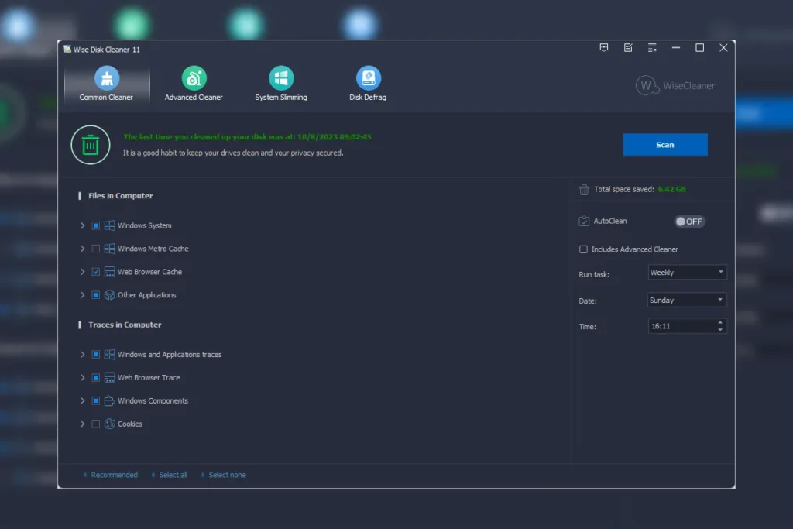The height and width of the screenshot is (529, 793).
Task: Open the Run task Weekly dropdown
Action: (x=687, y=273)
